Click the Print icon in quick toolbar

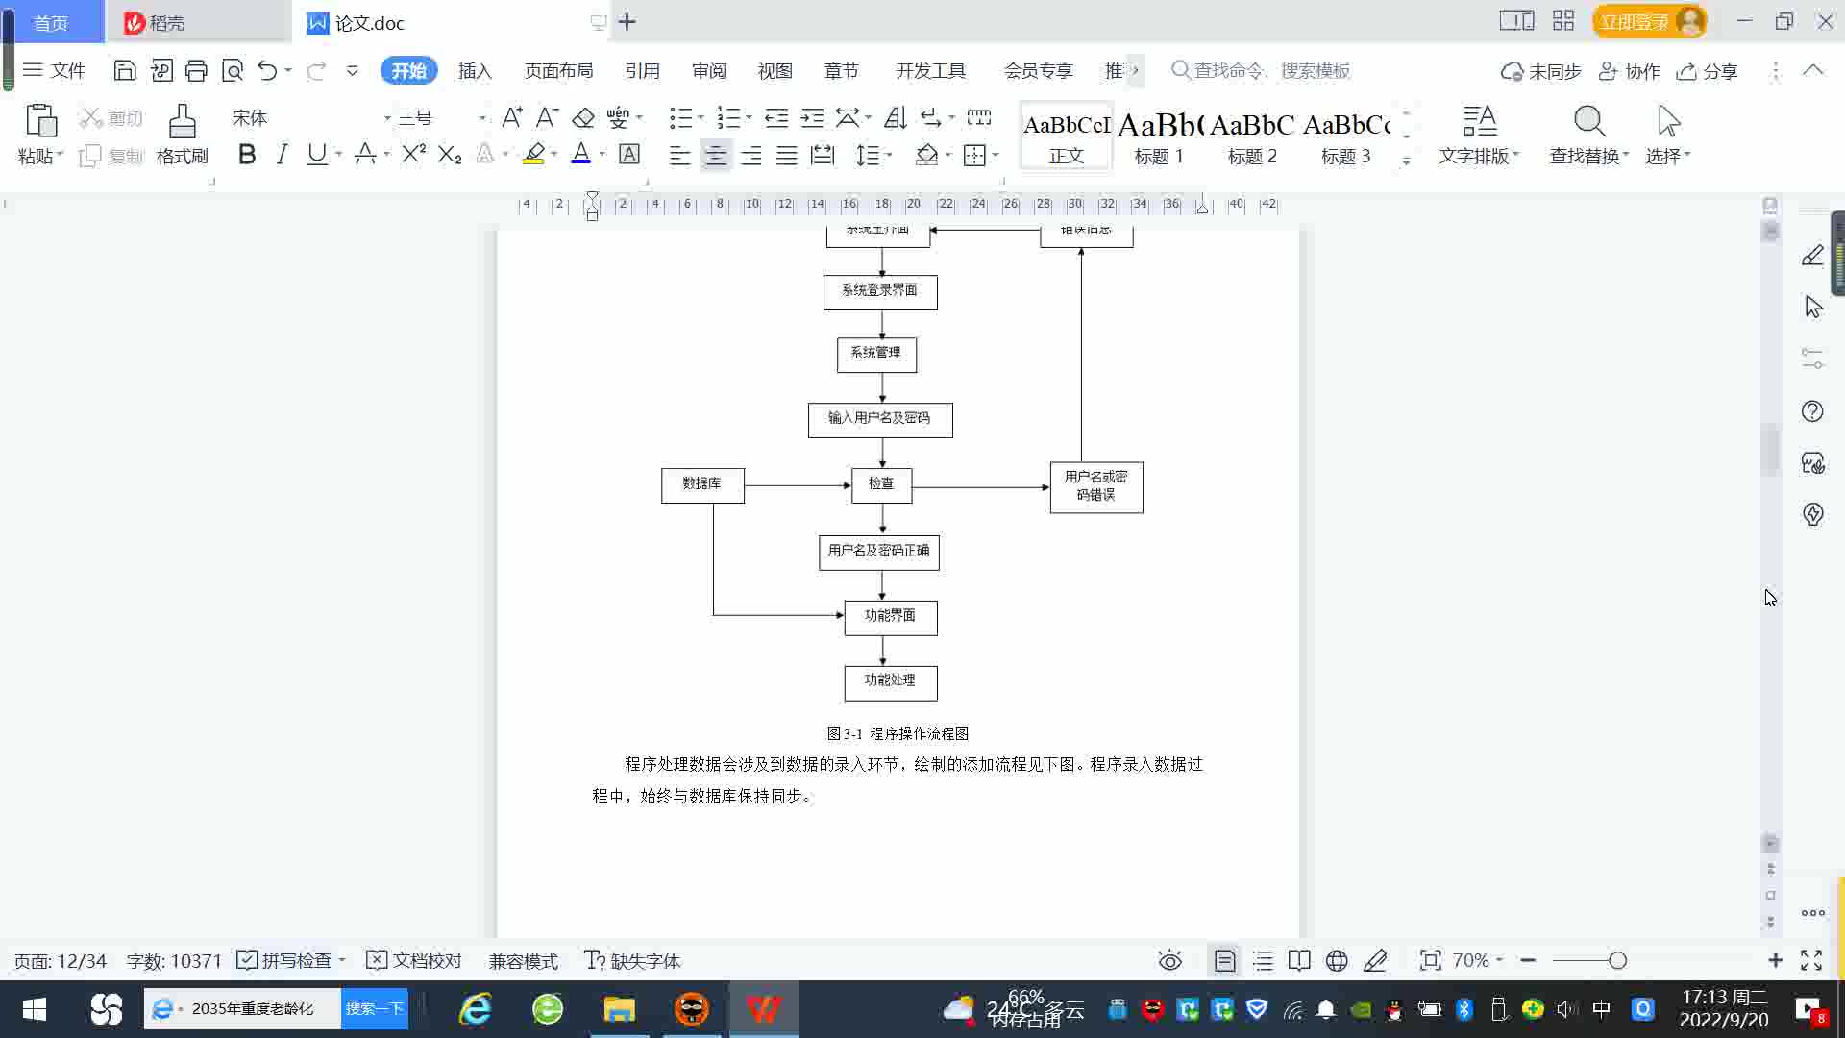click(x=196, y=70)
